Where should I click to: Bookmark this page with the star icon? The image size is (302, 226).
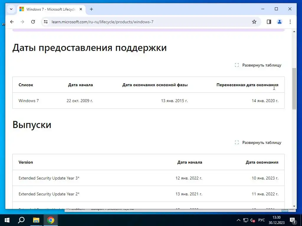point(254,22)
